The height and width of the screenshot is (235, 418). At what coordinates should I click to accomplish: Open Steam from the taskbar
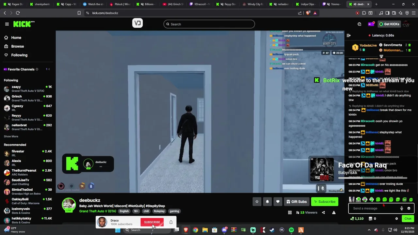[272, 230]
